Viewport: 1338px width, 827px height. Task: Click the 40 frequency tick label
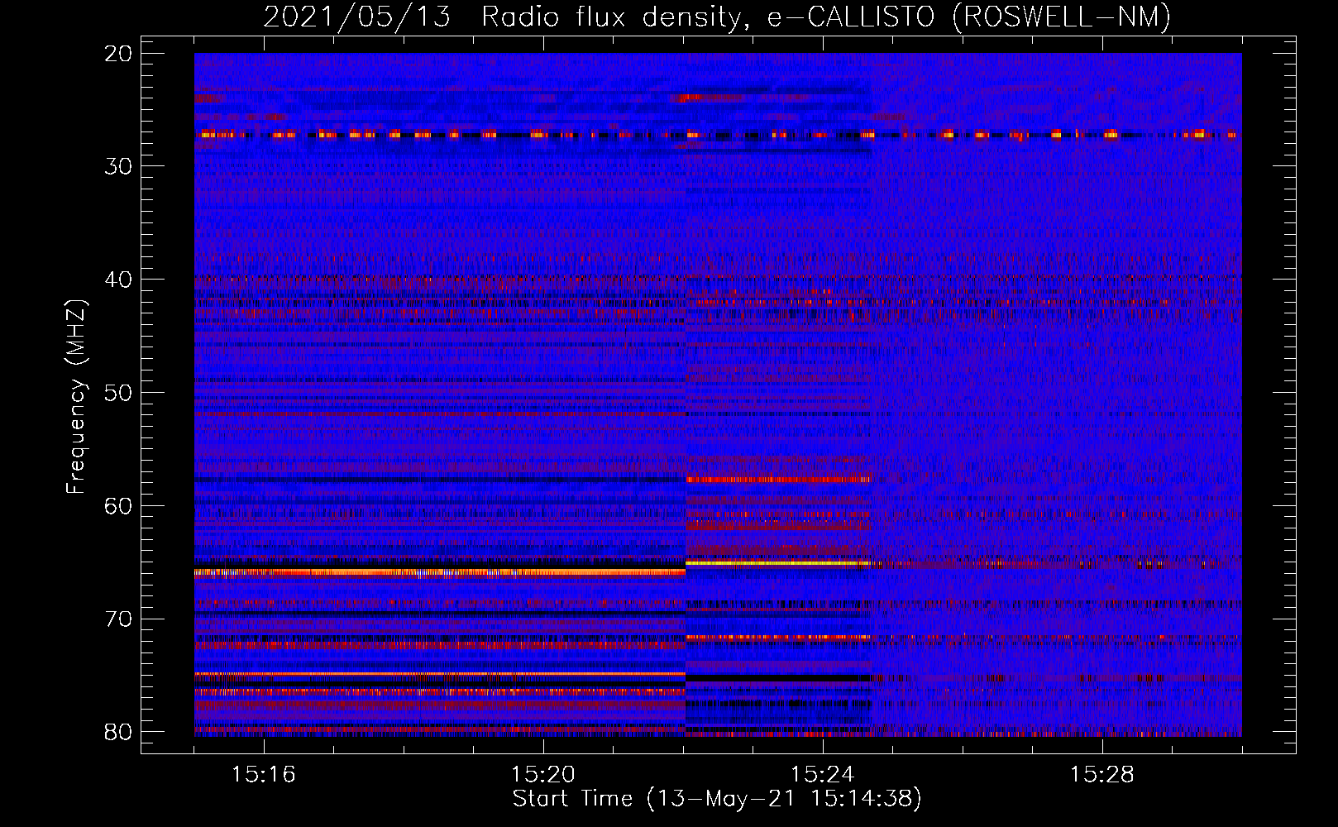point(119,280)
